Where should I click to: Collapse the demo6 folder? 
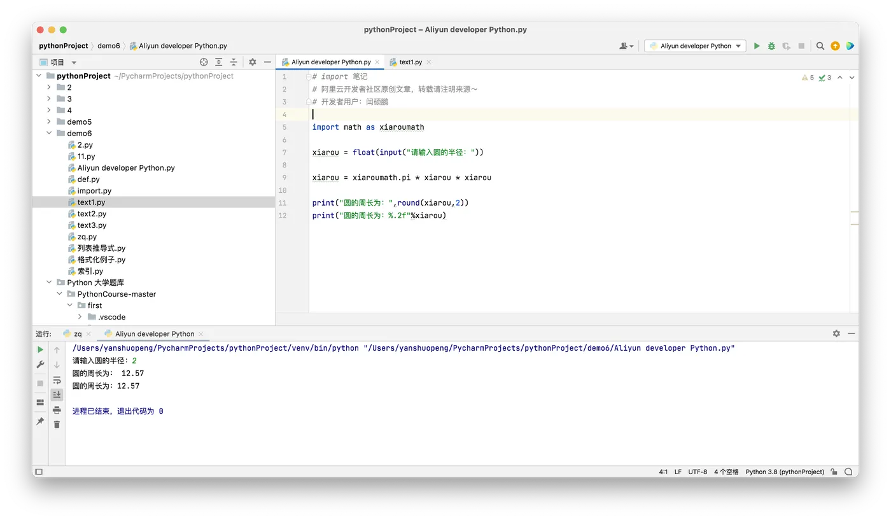pos(49,133)
